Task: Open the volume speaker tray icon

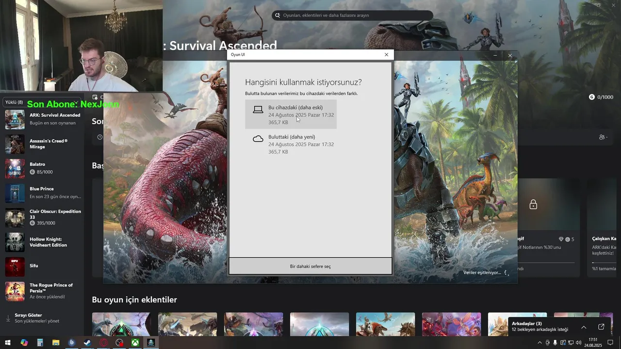Action: pyautogui.click(x=578, y=343)
